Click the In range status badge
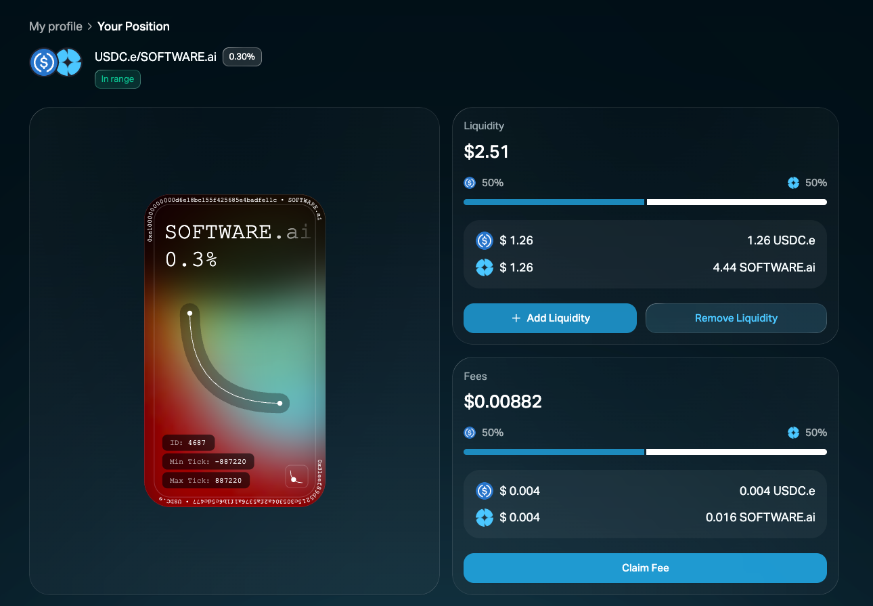 (x=118, y=79)
